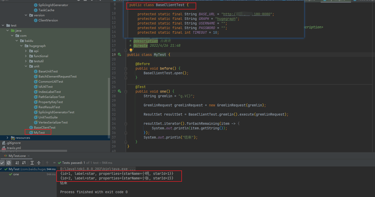Click the .gitignore file icon
This screenshot has width=375, height=197.
(4, 143)
